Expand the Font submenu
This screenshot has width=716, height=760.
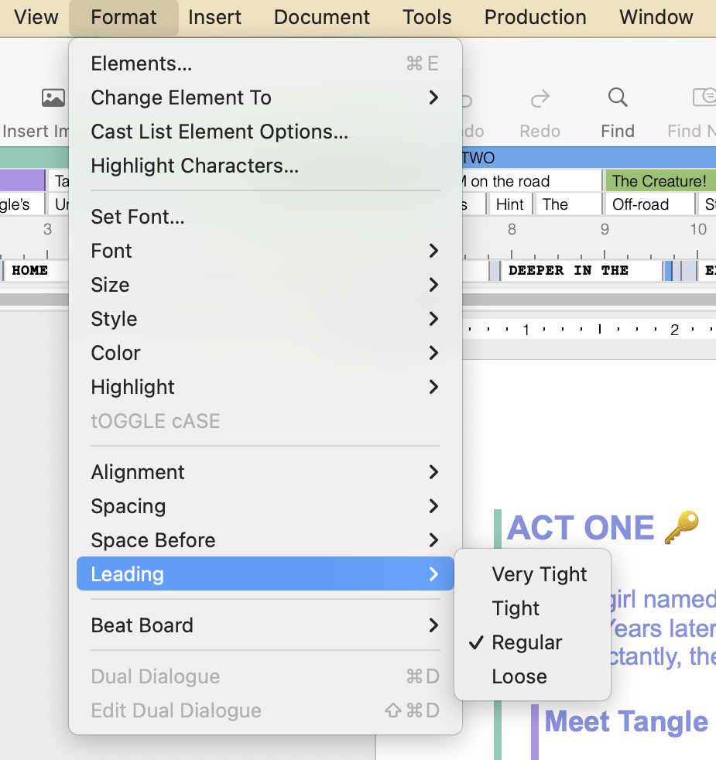(x=111, y=251)
